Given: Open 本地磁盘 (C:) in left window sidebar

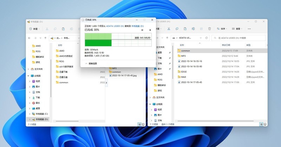Looking at the screenshot, I should point(40,114).
